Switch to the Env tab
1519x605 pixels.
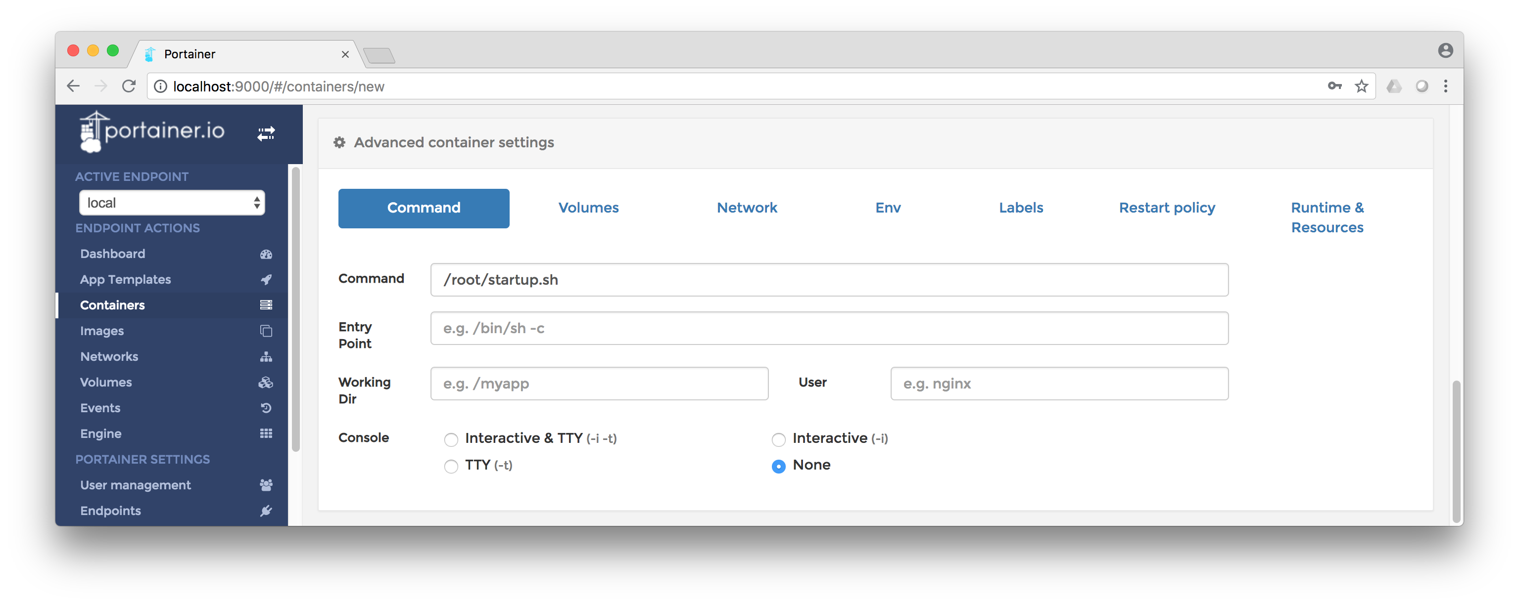coord(888,208)
